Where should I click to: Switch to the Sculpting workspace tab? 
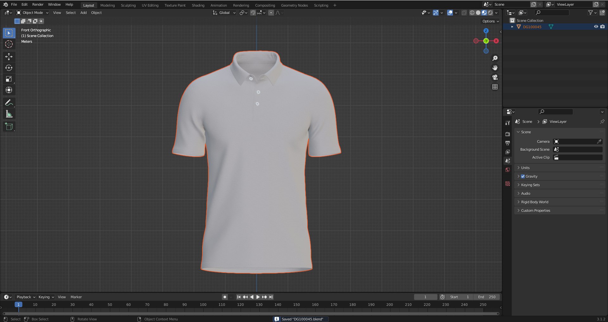tap(128, 5)
